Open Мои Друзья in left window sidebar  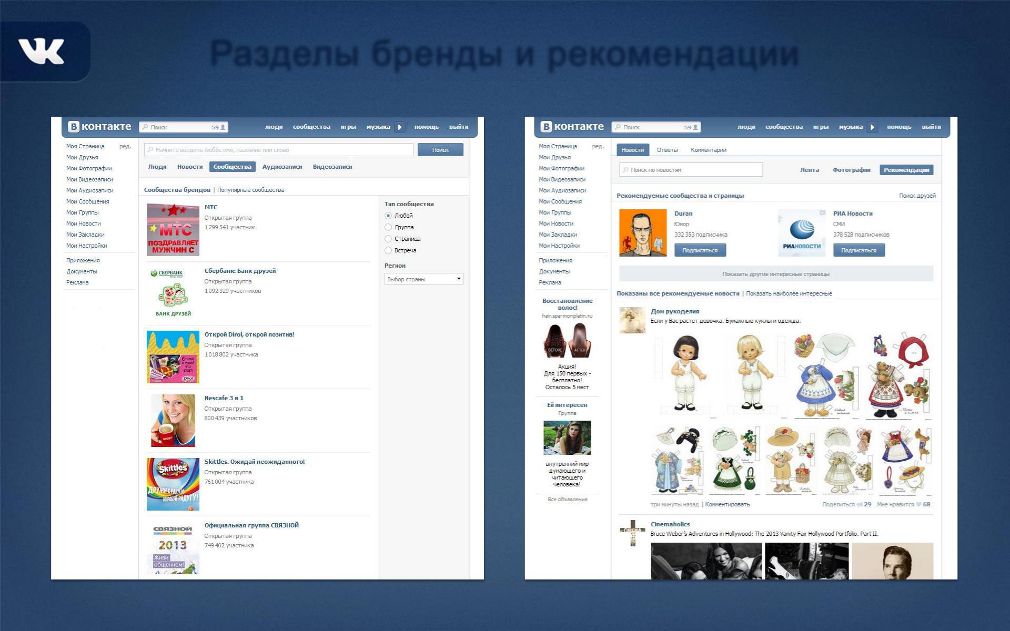pyautogui.click(x=82, y=157)
